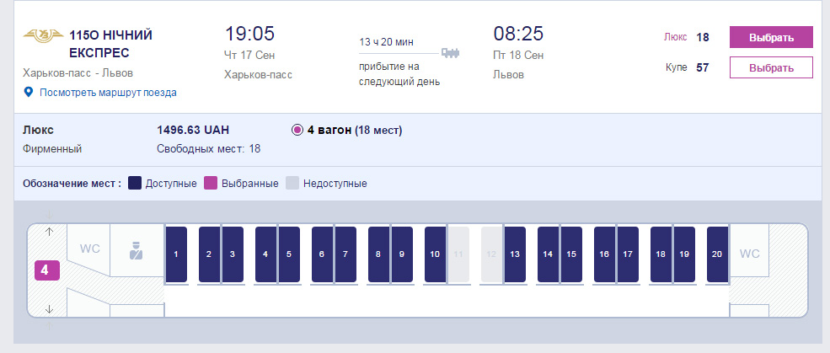Click the Обозначение мест label
The height and width of the screenshot is (353, 830).
coord(72,184)
